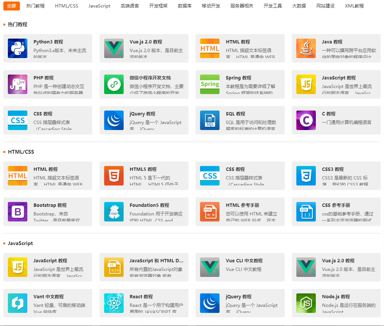Viewport: 384px width, 326px height.
Task: Click the purple C language icon
Action: tap(306, 120)
